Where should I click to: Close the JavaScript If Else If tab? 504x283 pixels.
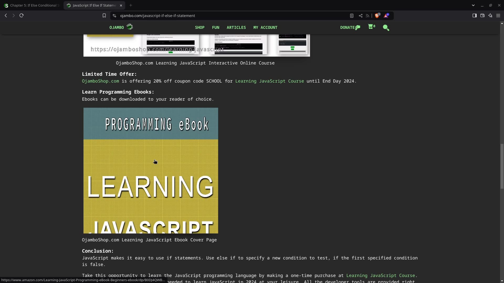(121, 6)
